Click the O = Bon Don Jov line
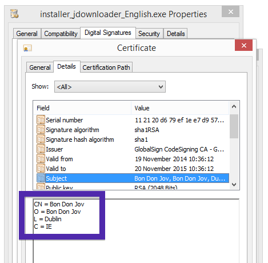This screenshot has height=263, width=268. click(x=57, y=212)
